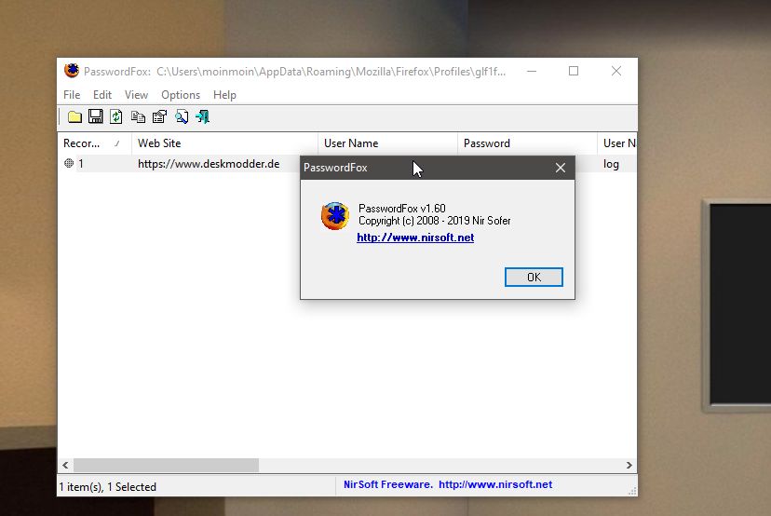Click 'PasswordFox v1.60' version text
Viewport: 771px width, 516px height.
pos(401,209)
